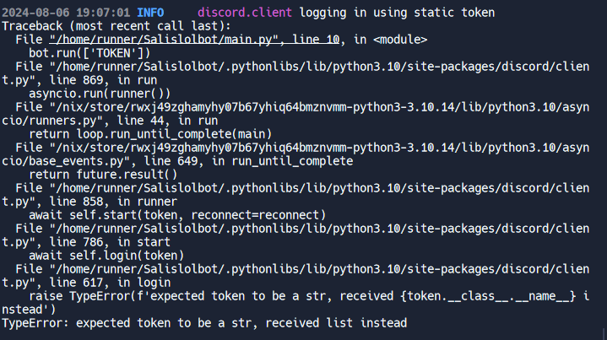Image resolution: width=607 pixels, height=340 pixels.
Task: Click the bot.run(['TOKEN']) code line
Action: click(89, 53)
